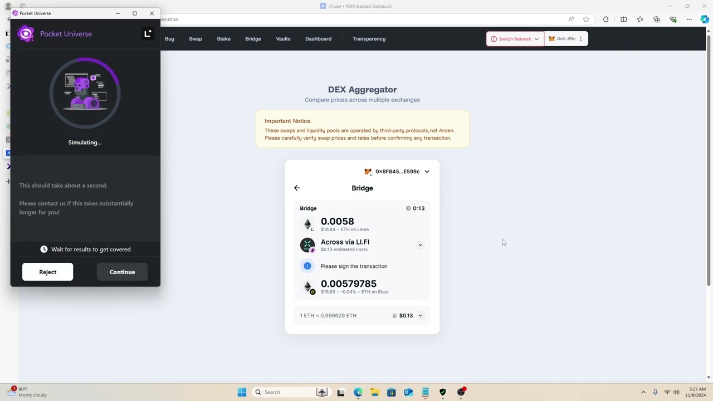
Task: Click the Important Notice heading
Action: pyautogui.click(x=287, y=121)
